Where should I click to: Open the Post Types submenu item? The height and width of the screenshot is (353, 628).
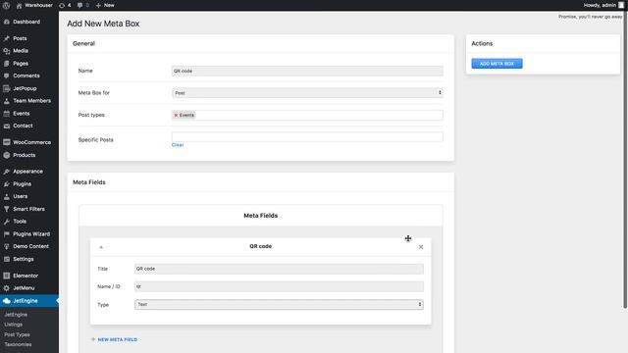(x=17, y=334)
